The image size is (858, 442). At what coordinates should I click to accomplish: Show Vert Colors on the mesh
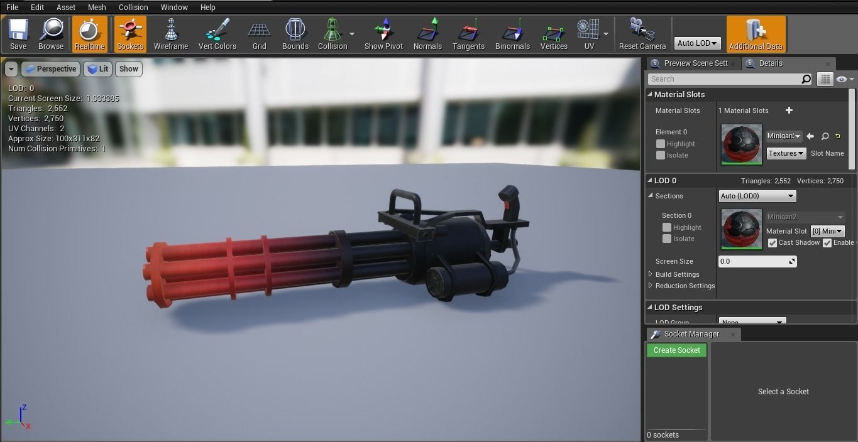[217, 34]
